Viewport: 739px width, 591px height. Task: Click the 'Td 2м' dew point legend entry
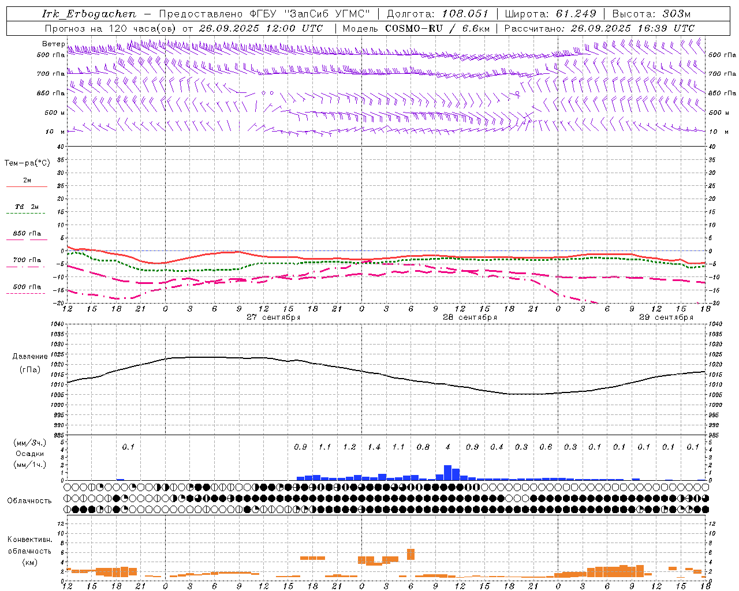(x=27, y=207)
